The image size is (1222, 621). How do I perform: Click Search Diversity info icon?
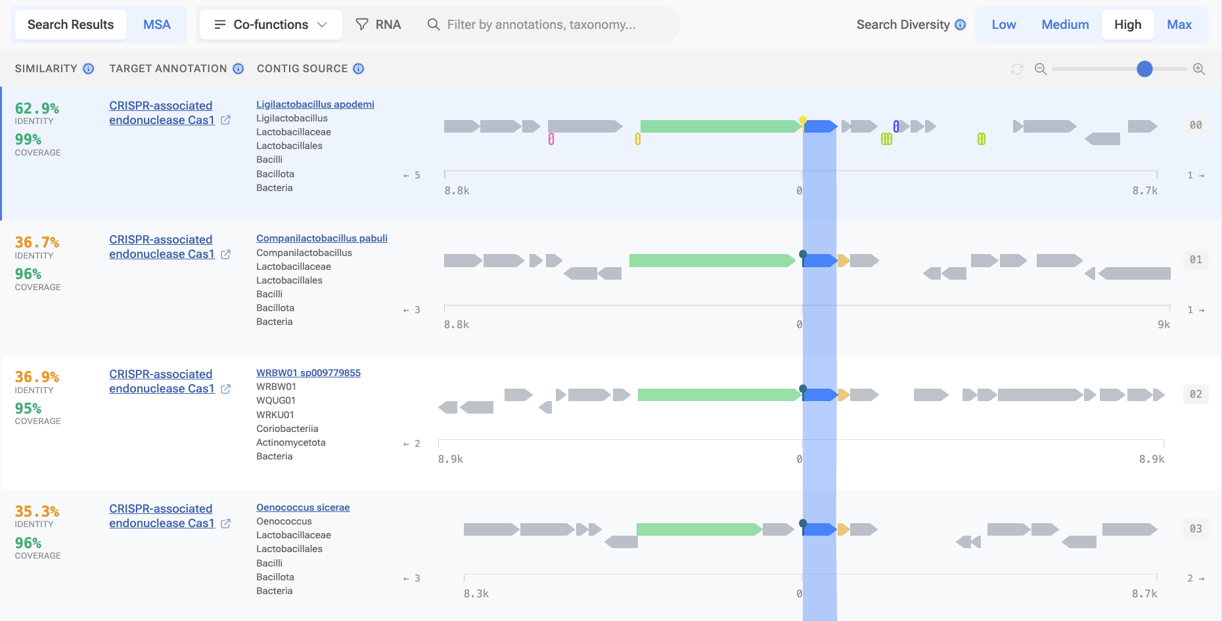click(961, 24)
